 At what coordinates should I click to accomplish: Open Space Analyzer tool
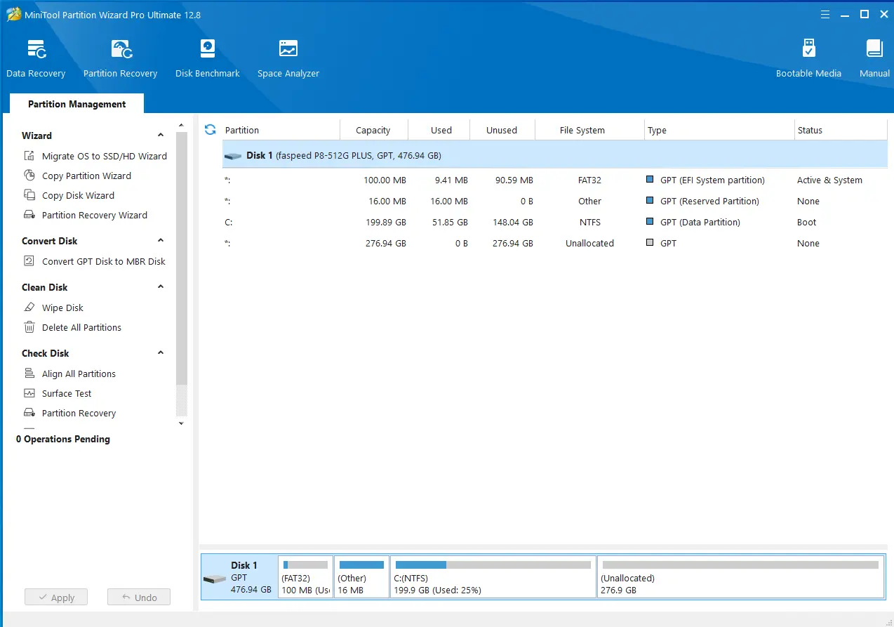pos(288,58)
